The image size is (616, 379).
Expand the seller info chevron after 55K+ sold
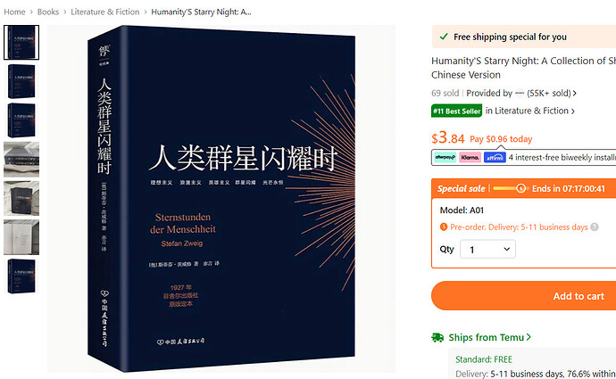coord(575,94)
